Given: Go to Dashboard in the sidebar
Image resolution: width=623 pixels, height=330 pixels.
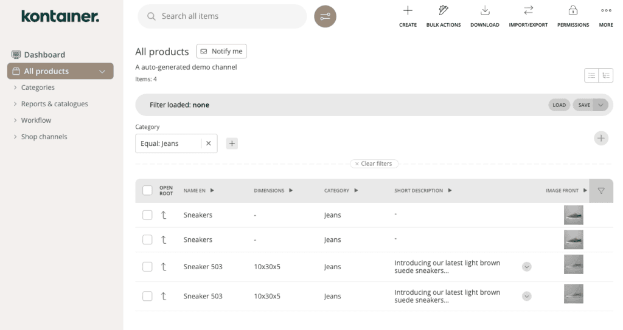Looking at the screenshot, I should (x=44, y=55).
